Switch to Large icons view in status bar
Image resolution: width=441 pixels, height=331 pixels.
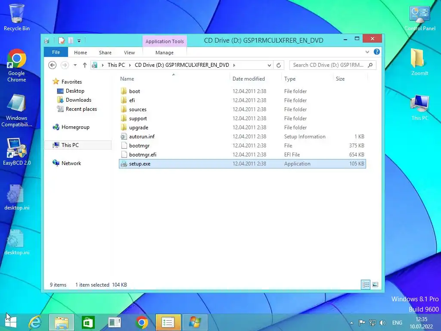375,284
